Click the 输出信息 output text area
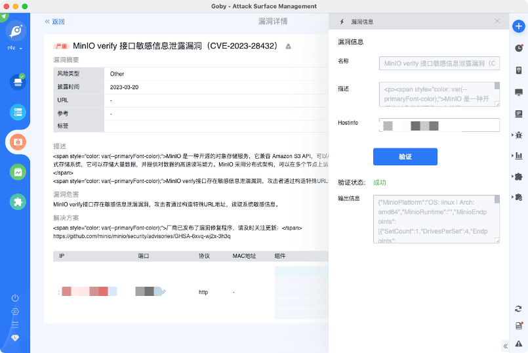The width and height of the screenshot is (528, 353). pos(436,219)
